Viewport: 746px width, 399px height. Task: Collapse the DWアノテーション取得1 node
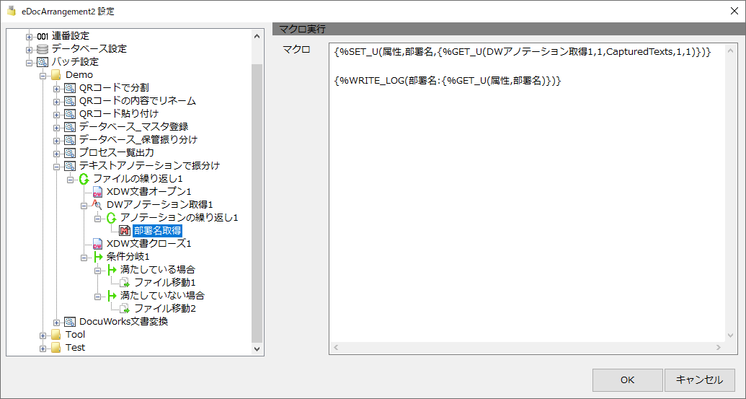pyautogui.click(x=84, y=205)
